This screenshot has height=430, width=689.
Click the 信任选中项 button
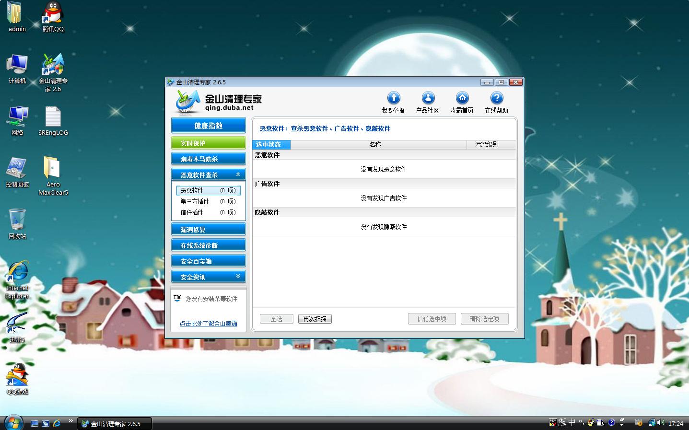[432, 319]
